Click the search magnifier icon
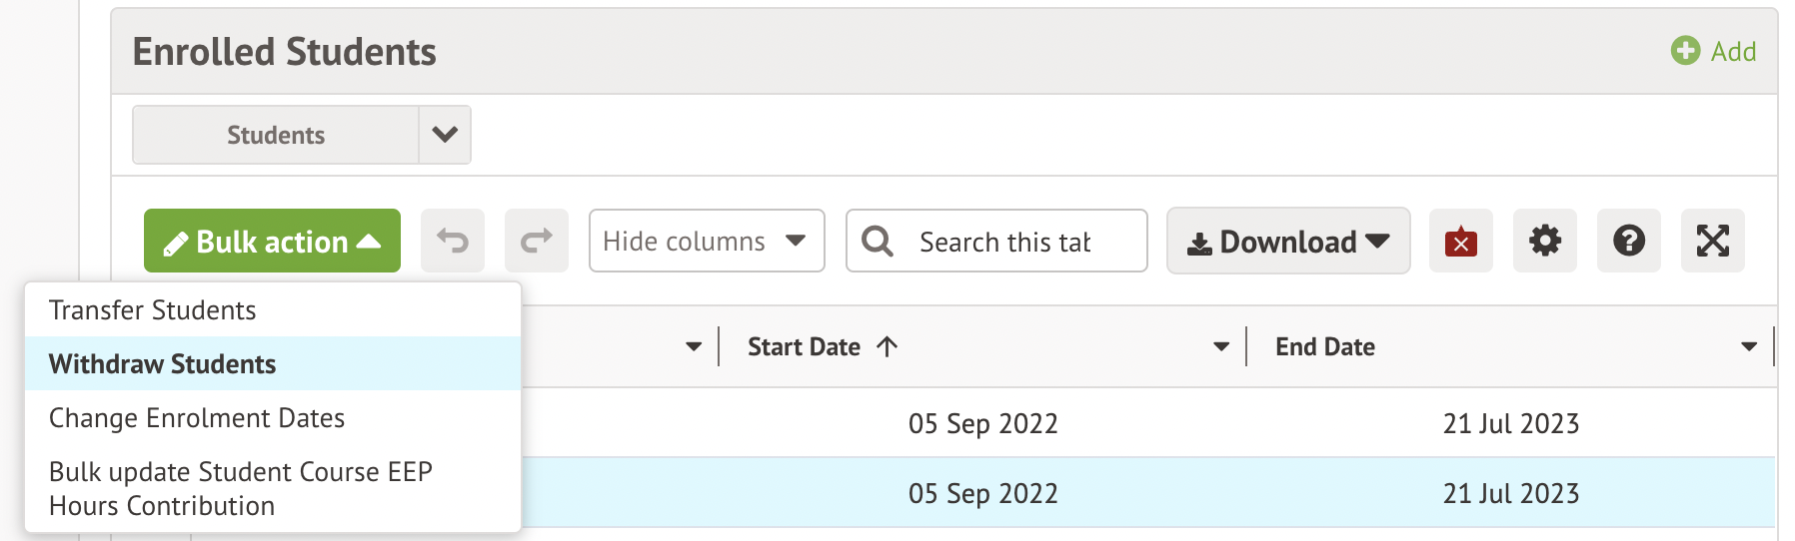The height and width of the screenshot is (541, 1795). [877, 241]
